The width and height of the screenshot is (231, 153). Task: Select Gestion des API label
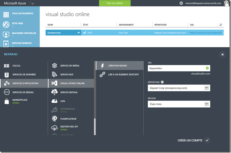click(x=69, y=127)
